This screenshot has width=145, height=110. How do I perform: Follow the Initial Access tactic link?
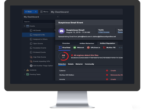104,32
